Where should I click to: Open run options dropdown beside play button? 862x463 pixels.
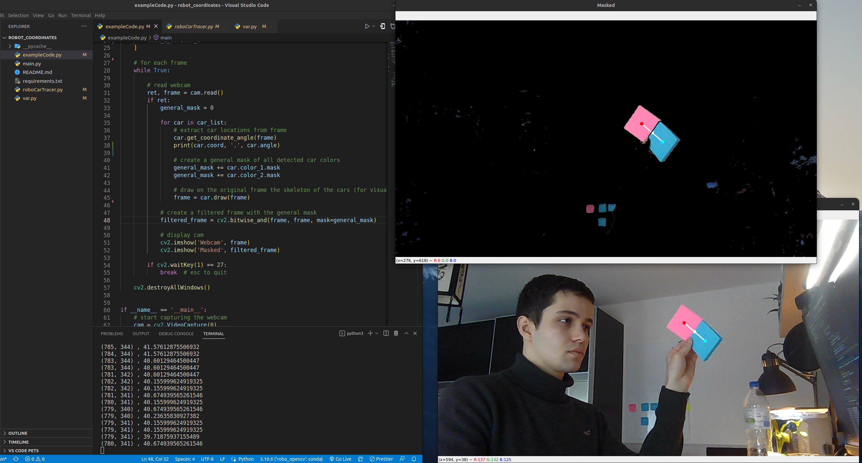click(374, 26)
